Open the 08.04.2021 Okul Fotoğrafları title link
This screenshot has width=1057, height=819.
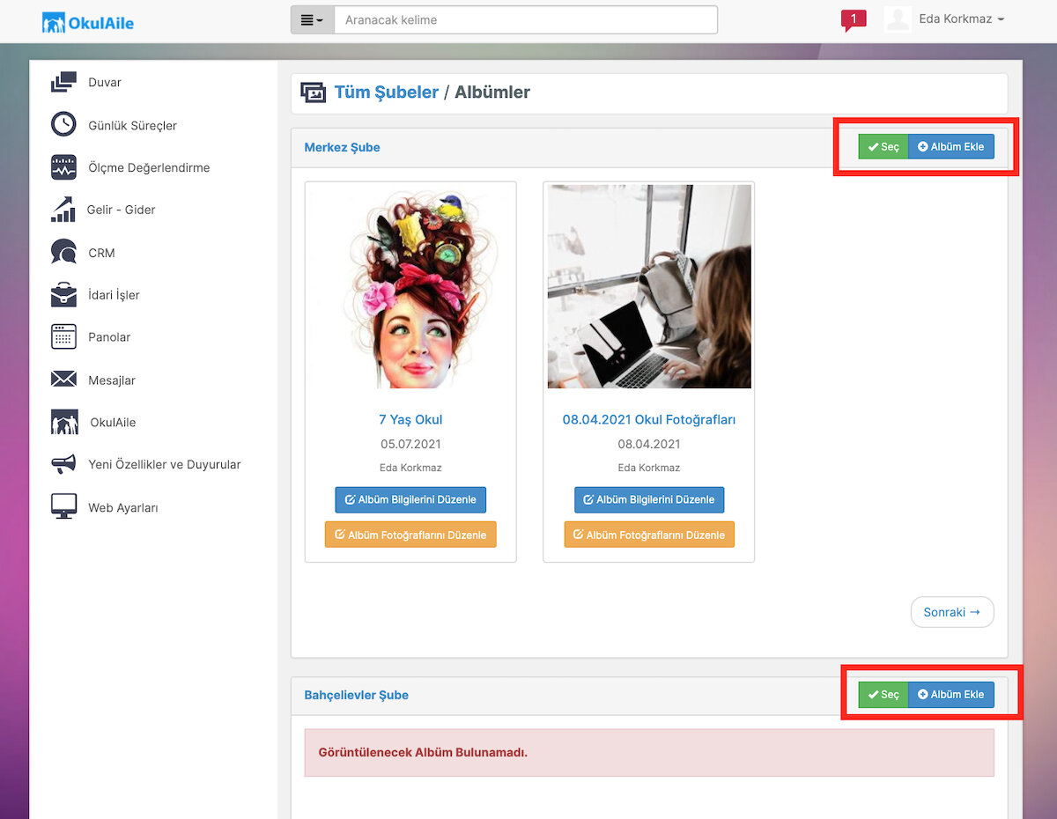pos(649,419)
